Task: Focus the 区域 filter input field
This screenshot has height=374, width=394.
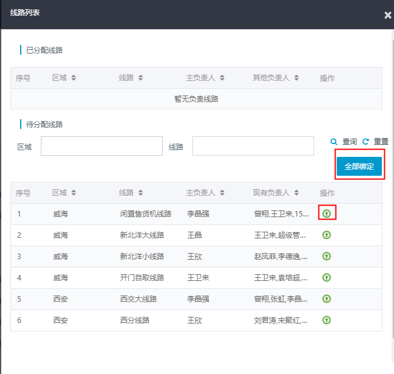Action: 102,146
